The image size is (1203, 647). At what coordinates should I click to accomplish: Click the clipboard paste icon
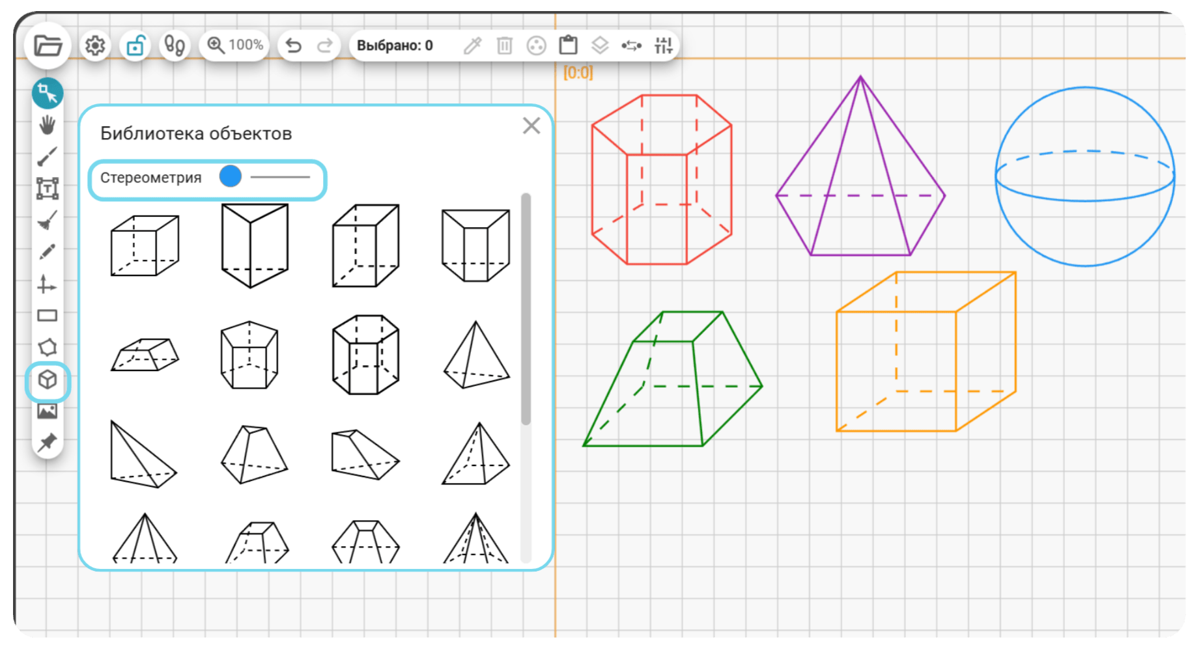pos(568,45)
